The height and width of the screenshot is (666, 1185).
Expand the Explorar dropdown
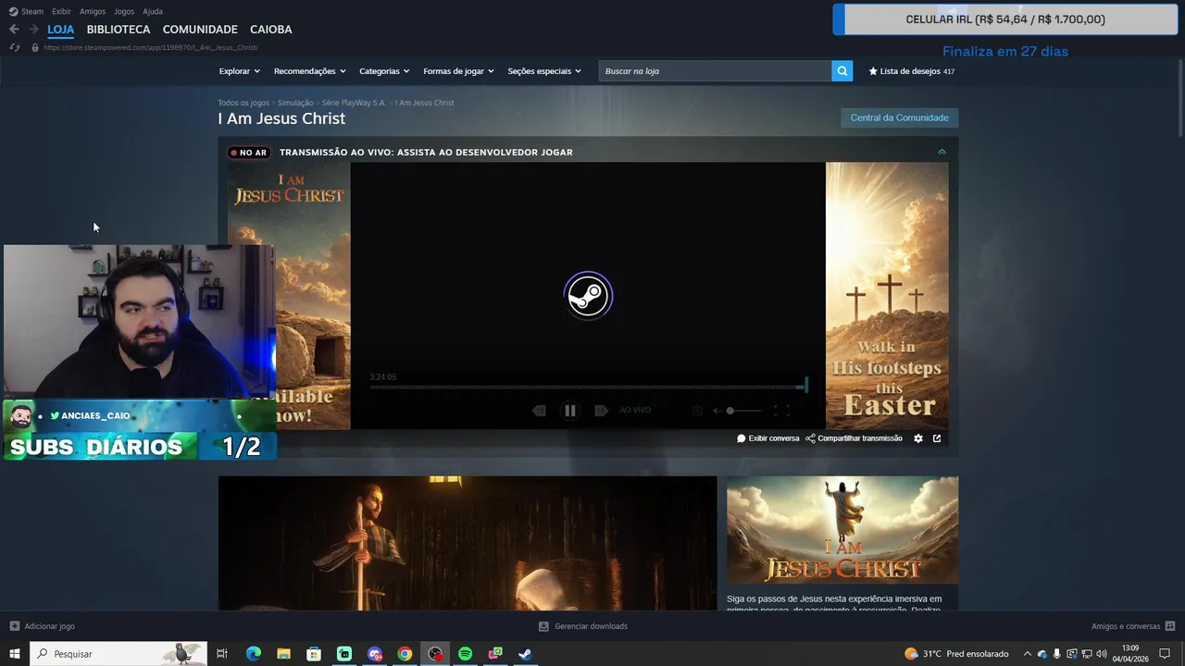[x=239, y=71]
